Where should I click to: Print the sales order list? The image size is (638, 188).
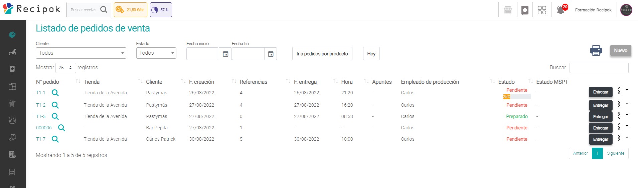[596, 50]
